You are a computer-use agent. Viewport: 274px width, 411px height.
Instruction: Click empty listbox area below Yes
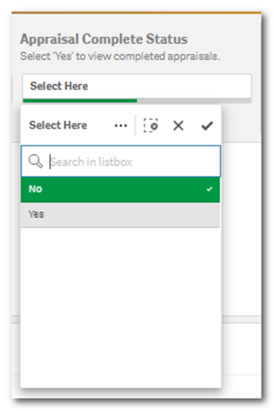121,306
